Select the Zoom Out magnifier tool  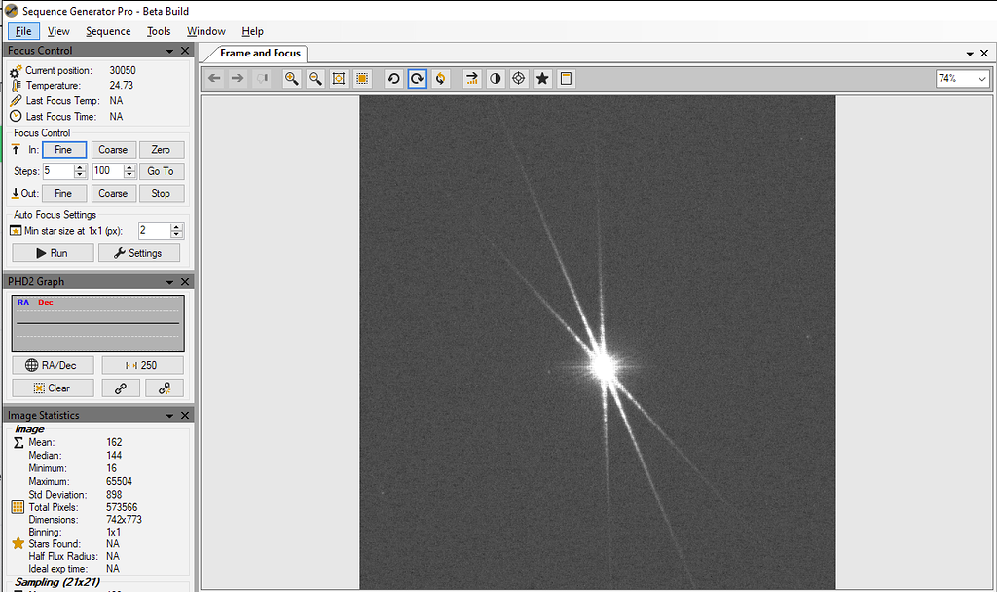(x=314, y=78)
